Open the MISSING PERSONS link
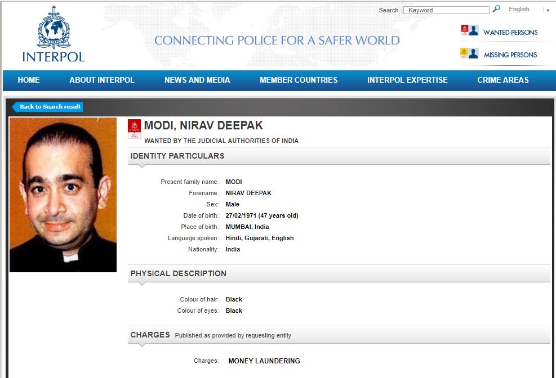556x378 pixels. coord(510,55)
